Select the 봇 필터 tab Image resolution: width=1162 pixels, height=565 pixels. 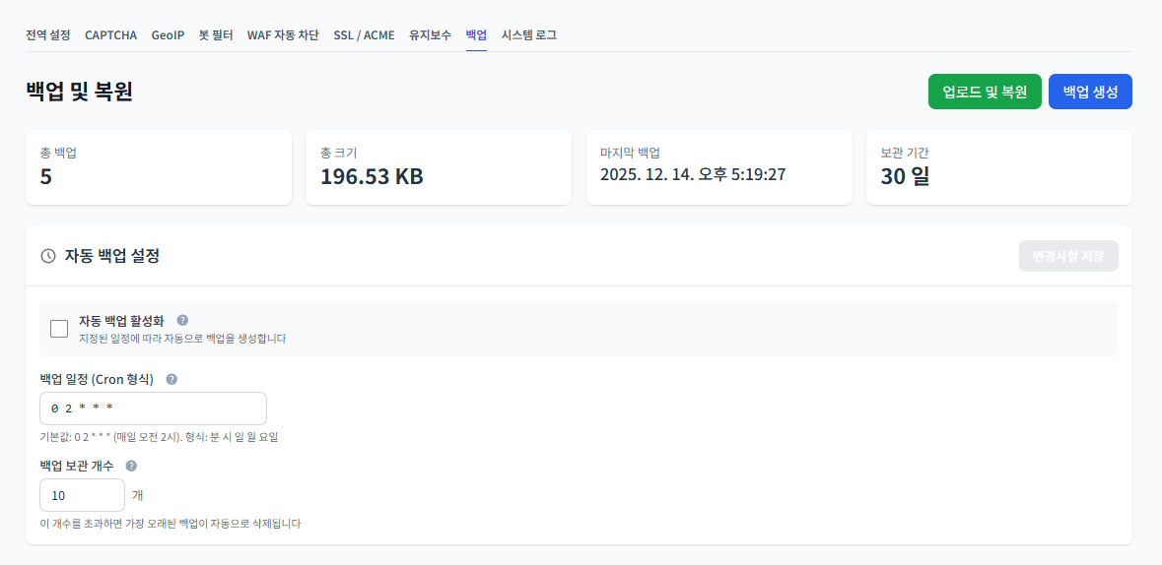tap(216, 34)
